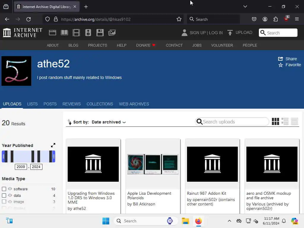Viewport: 304px width, 228px height.
Task: Open the Web (Wayback) media icon
Action: pyautogui.click(x=52, y=33)
